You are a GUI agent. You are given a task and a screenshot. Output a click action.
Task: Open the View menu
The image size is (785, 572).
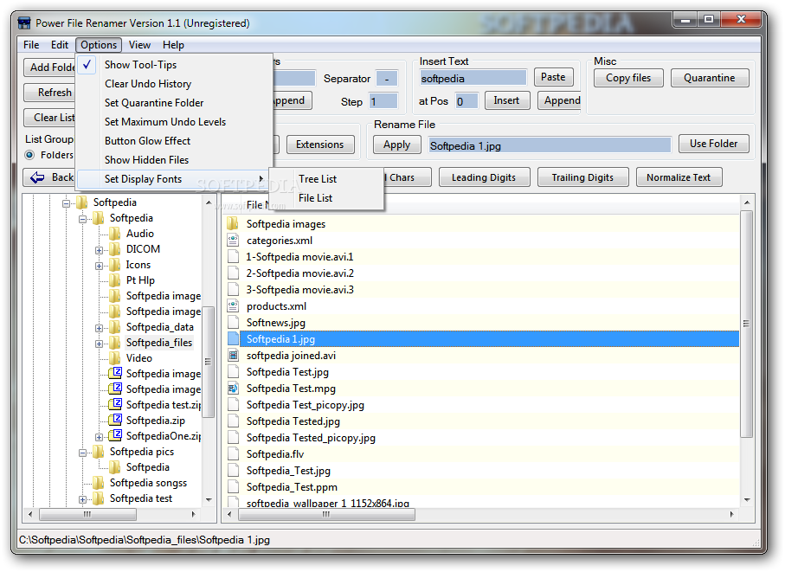139,44
